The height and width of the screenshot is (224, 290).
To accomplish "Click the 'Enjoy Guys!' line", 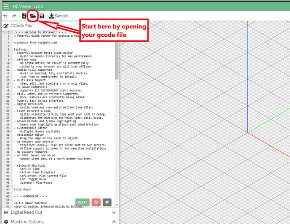I will click(22, 190).
